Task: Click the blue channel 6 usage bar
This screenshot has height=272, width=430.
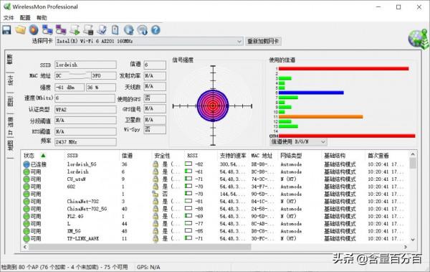Action: pyautogui.click(x=311, y=93)
